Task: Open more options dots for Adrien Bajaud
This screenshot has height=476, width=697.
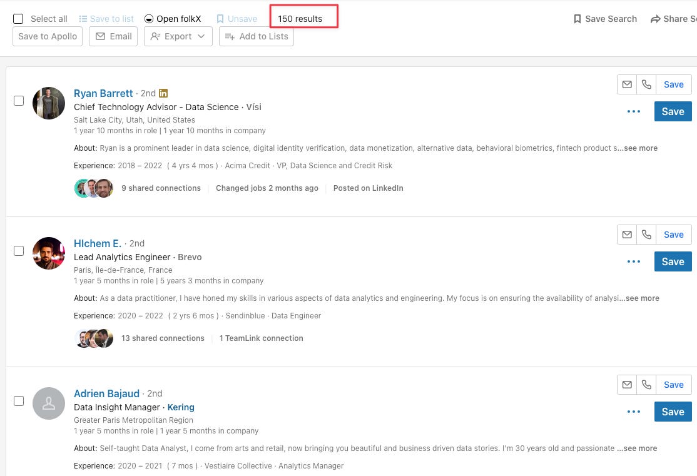Action: pos(634,412)
